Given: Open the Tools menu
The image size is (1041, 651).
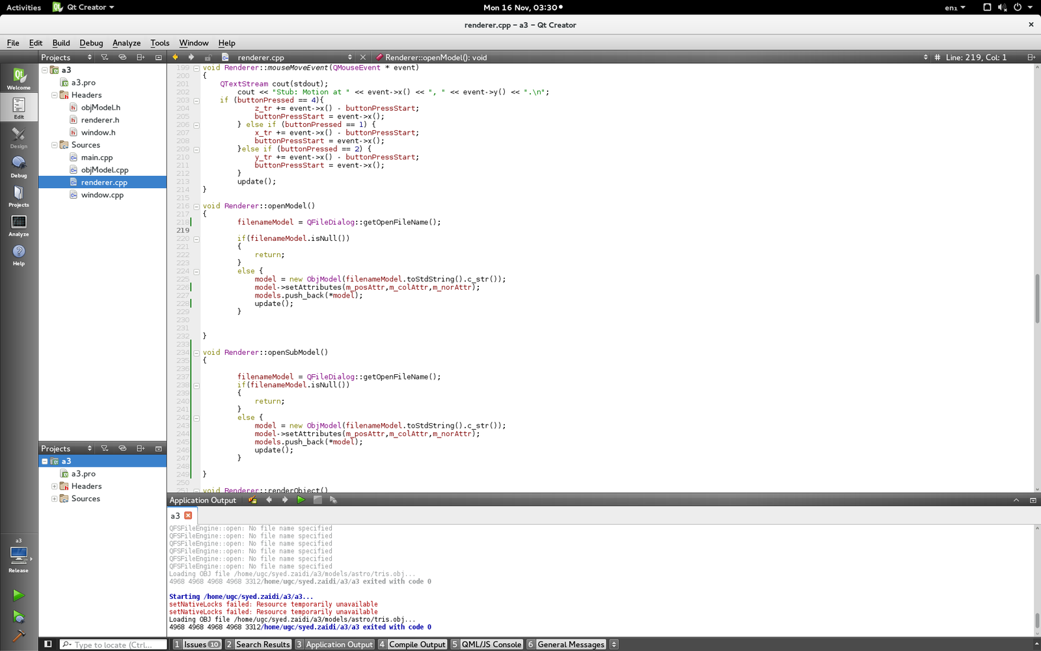Looking at the screenshot, I should (159, 43).
